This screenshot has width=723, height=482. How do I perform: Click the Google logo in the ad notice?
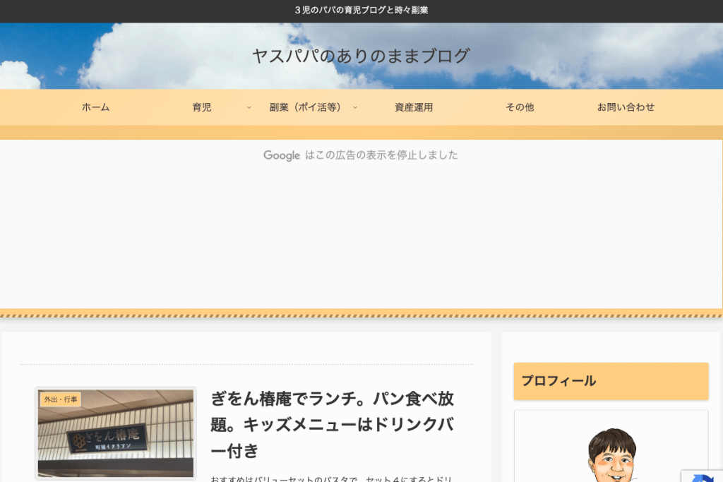click(282, 155)
